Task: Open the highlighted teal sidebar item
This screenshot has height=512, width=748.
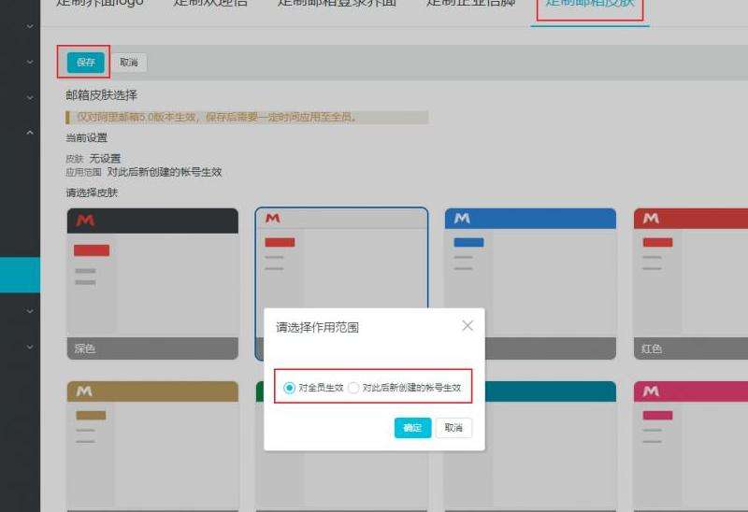Action: coord(20,275)
